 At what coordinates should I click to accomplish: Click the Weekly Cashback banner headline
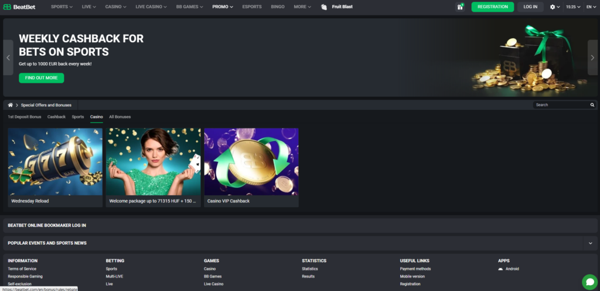click(81, 45)
